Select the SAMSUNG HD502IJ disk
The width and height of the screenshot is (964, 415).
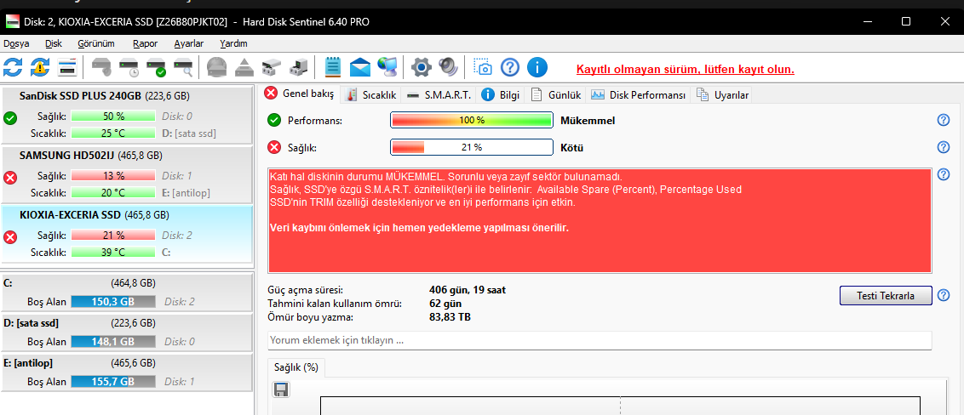(x=126, y=174)
